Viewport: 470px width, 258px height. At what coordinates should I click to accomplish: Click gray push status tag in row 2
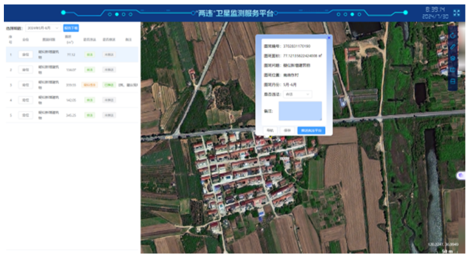[109, 70]
